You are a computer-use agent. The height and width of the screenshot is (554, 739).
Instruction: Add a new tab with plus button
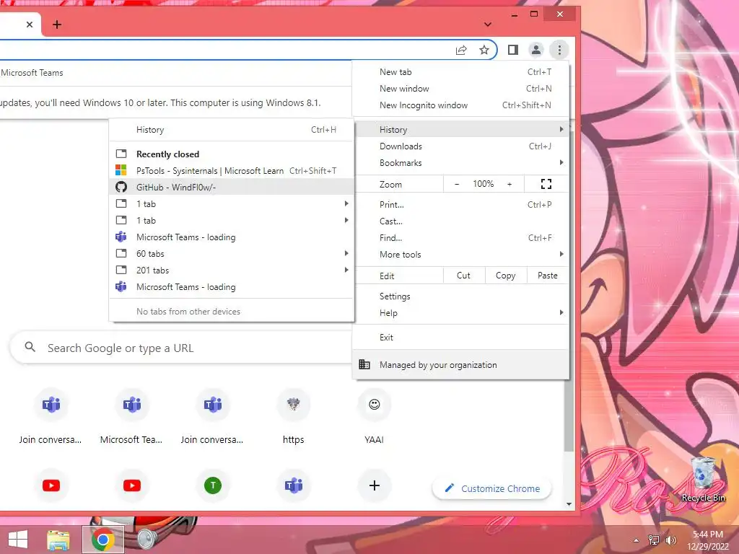(57, 25)
